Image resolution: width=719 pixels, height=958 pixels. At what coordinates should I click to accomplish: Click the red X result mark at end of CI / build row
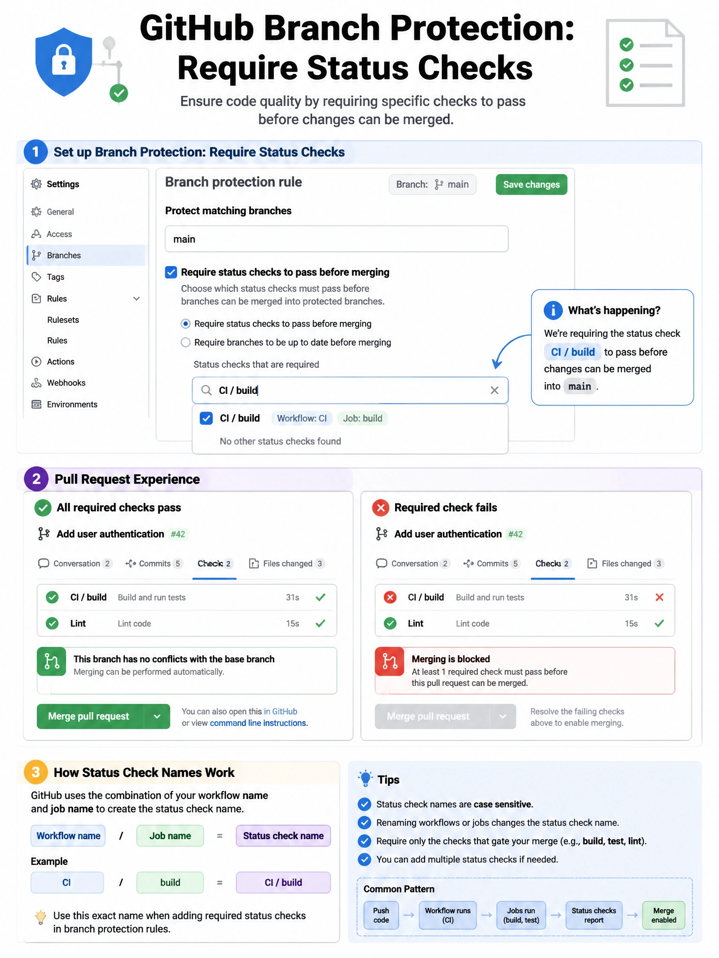[x=660, y=597]
